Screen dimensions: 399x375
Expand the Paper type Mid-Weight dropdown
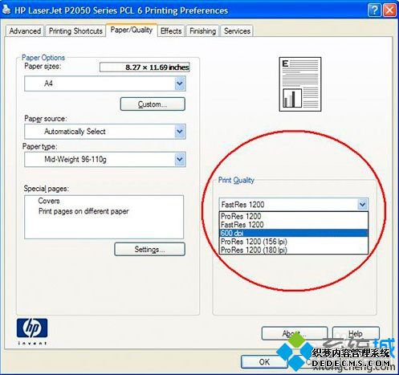pos(180,159)
